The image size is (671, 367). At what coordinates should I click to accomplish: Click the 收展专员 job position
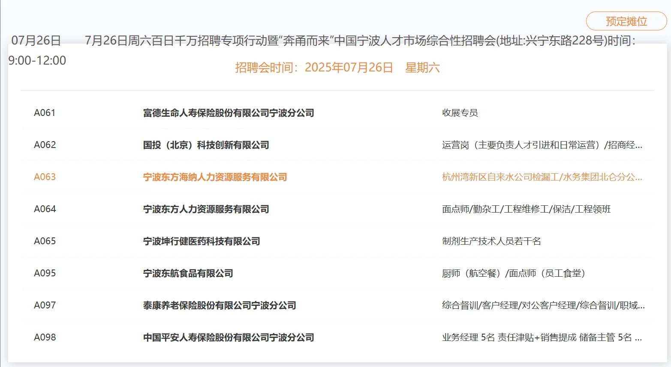(460, 113)
